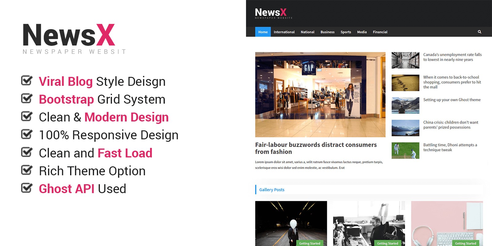Click checkmark beside Ghost API Used
Screen dimensions: 492x246
(27, 188)
